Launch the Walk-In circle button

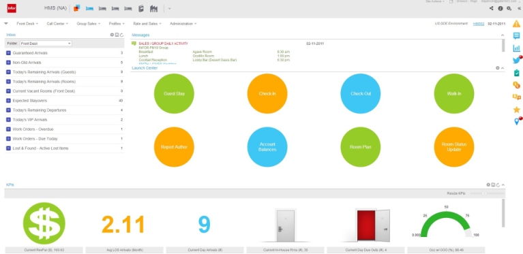tap(454, 93)
